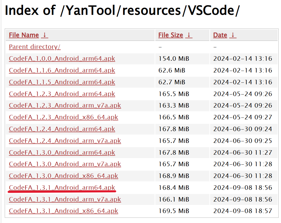Download CodeFA_1.3.0_Android_x86_64.apk
Image resolution: width=281 pixels, height=223 pixels.
click(63, 176)
